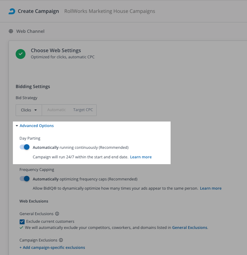The image size is (247, 255).
Task: Click the caret arrow beside Advanced Options
Action: (x=17, y=126)
